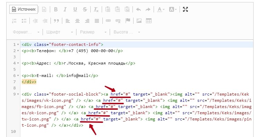256x137 pixels.
Task: Click line number 8 in gutter
Action: click(x=15, y=88)
